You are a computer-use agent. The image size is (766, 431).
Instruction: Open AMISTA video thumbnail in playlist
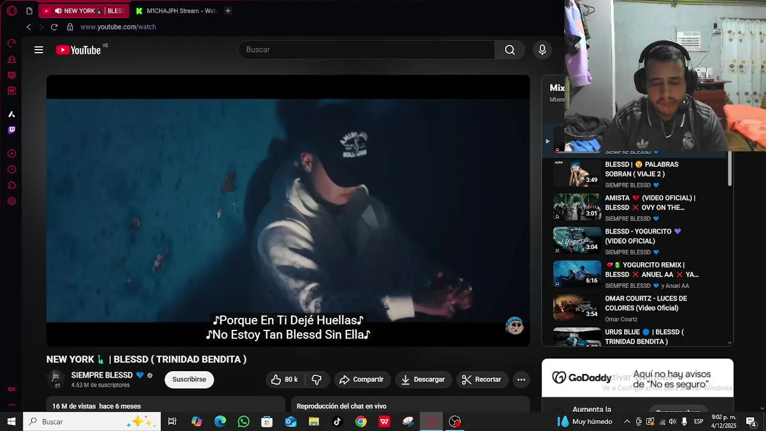coord(577,207)
